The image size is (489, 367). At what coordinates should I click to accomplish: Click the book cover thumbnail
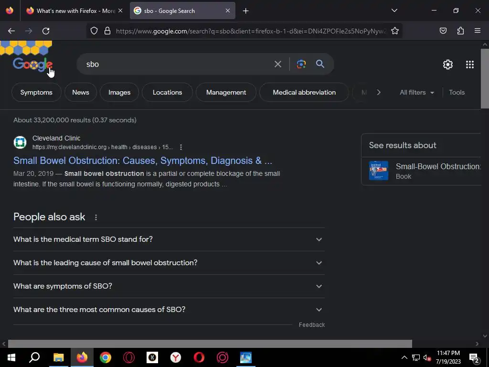(x=379, y=171)
